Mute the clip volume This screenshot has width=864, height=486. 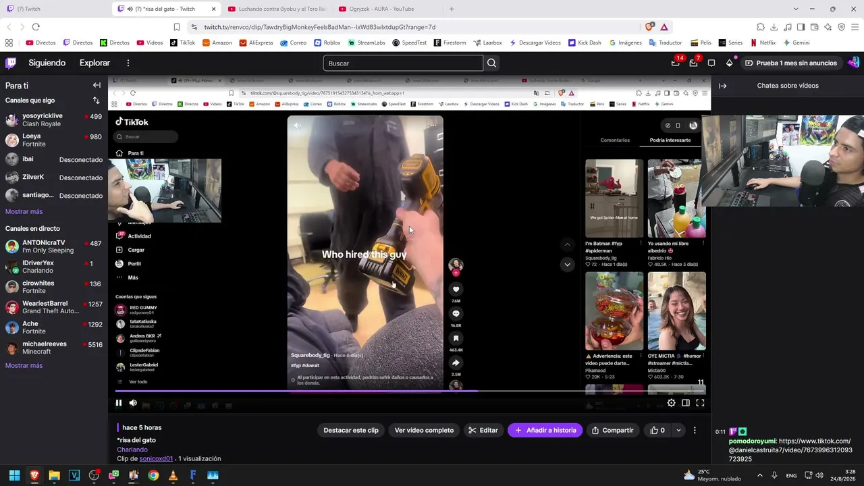click(x=133, y=403)
